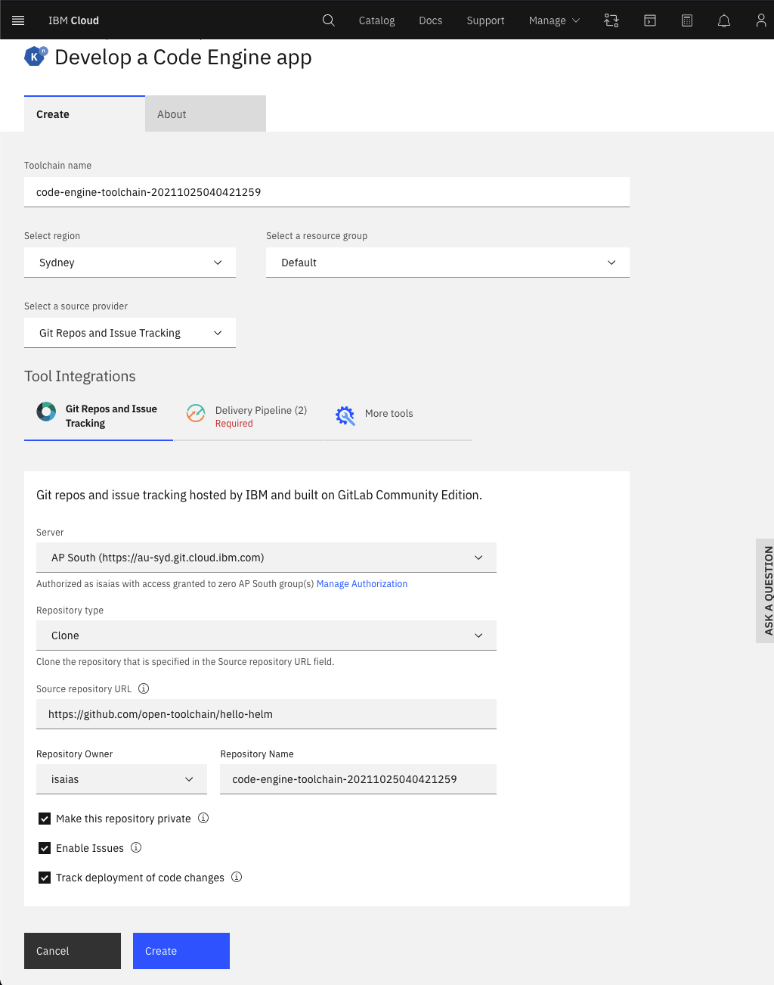Screen dimensions: 774x985
Task: Open the Ask a Question side panel
Action: point(765,591)
